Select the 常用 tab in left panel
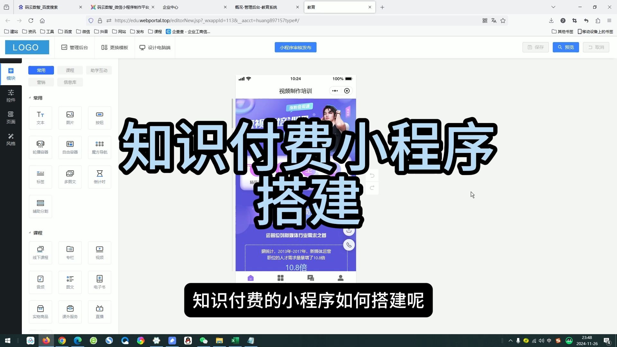The height and width of the screenshot is (347, 617). [41, 70]
